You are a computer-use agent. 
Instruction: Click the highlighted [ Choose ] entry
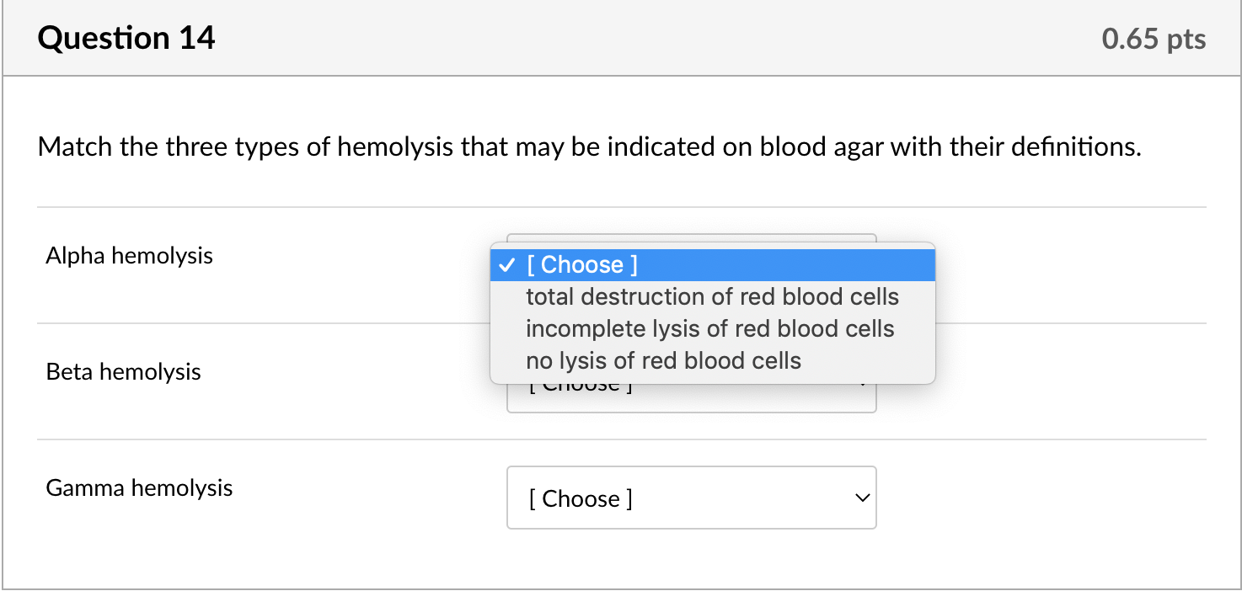[x=581, y=264]
